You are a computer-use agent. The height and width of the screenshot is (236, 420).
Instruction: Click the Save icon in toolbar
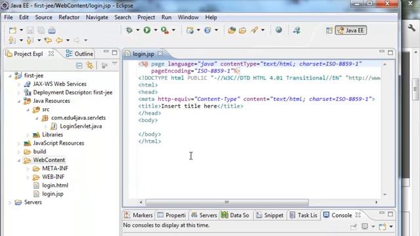(30, 30)
